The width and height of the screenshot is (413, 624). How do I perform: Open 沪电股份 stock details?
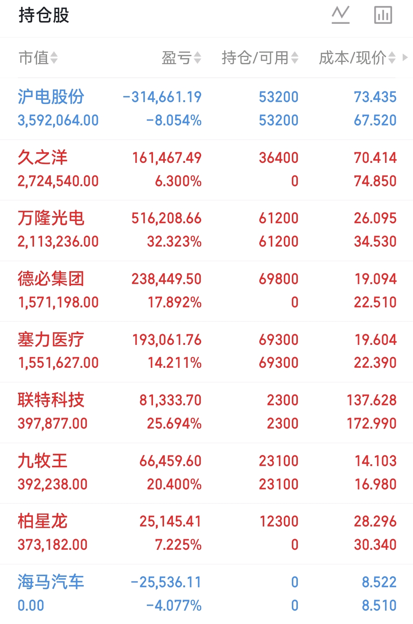tap(51, 97)
